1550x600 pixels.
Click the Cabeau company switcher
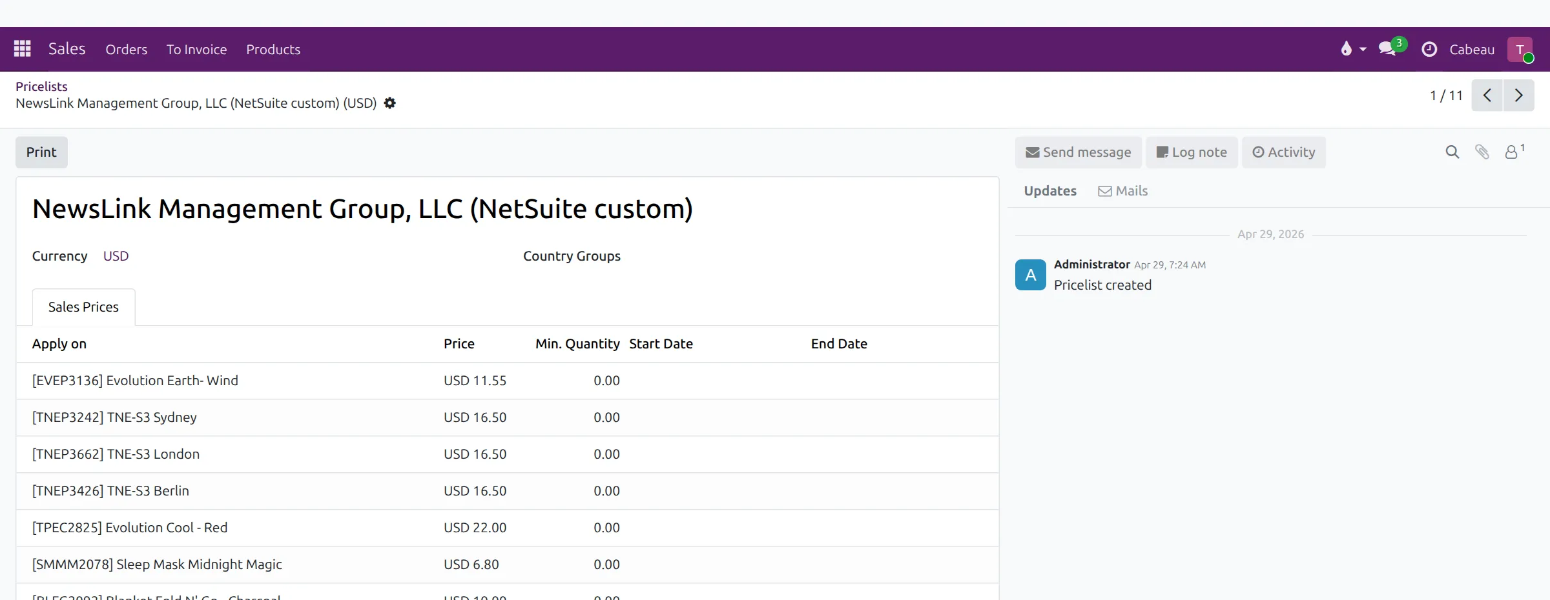coord(1472,49)
